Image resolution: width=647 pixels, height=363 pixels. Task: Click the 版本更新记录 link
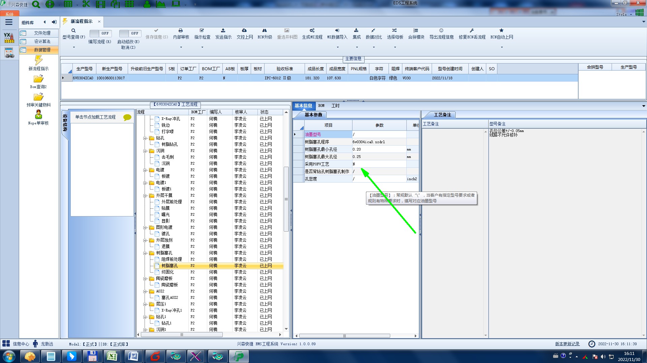(x=567, y=344)
